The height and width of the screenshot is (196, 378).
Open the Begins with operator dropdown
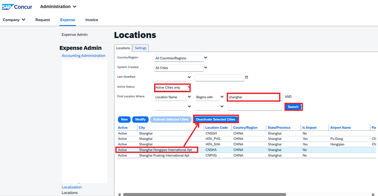(210, 97)
